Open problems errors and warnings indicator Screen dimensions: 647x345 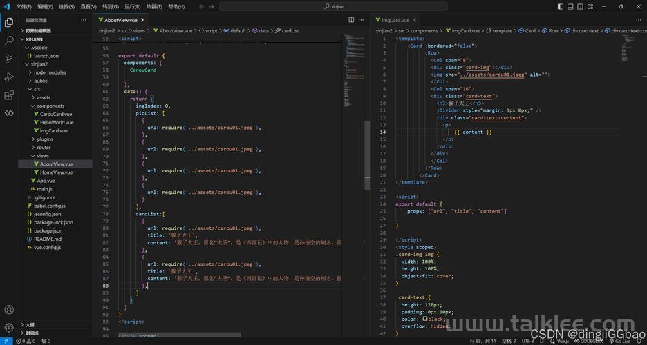26,341
